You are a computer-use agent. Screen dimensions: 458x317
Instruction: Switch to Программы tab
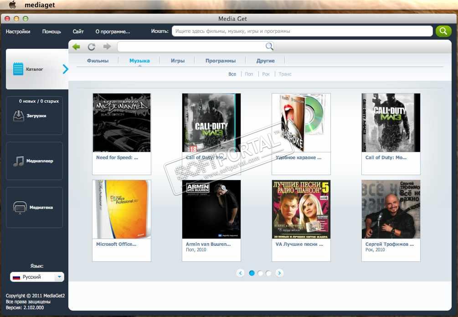(221, 61)
